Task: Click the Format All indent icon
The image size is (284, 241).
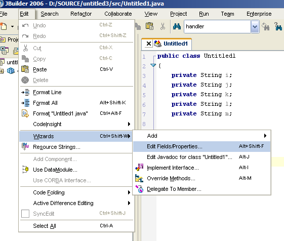Action: [x=25, y=103]
